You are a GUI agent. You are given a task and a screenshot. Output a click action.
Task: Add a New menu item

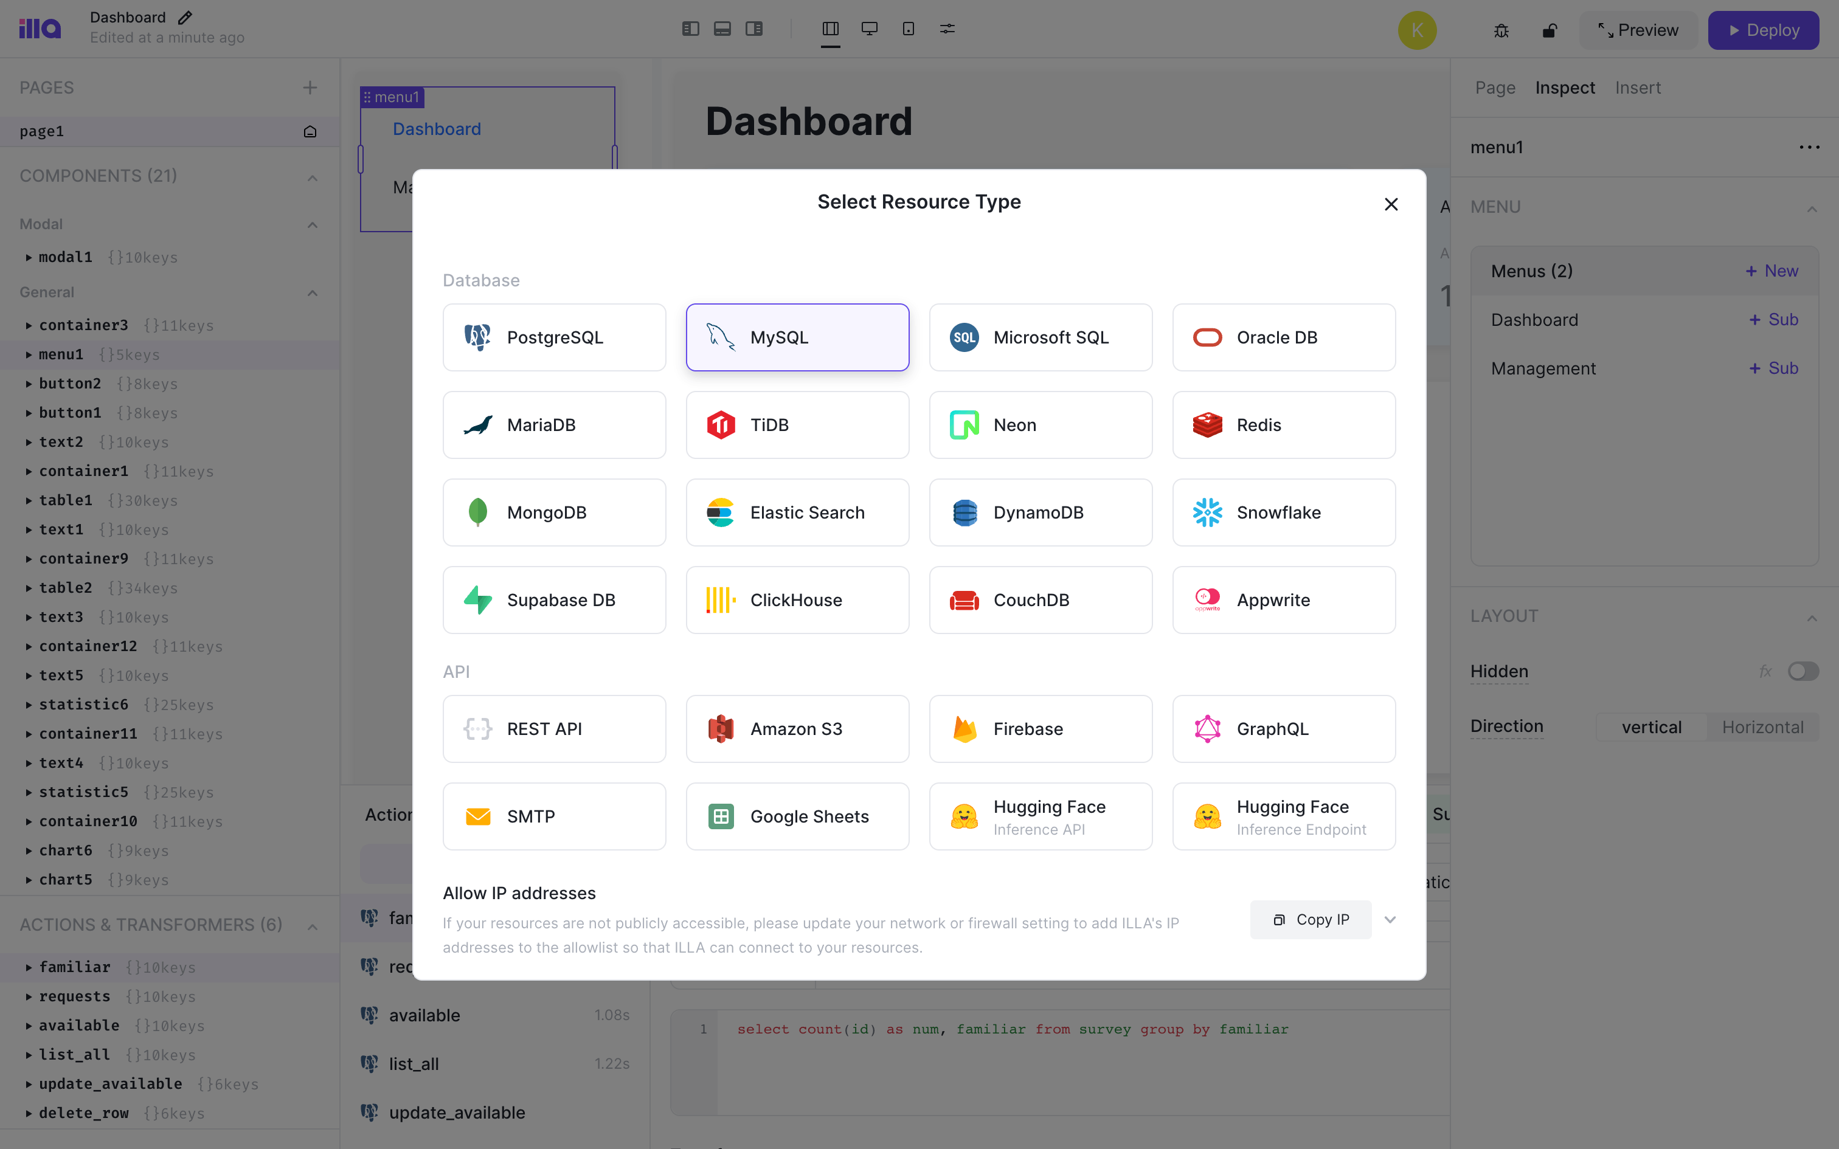click(1771, 271)
